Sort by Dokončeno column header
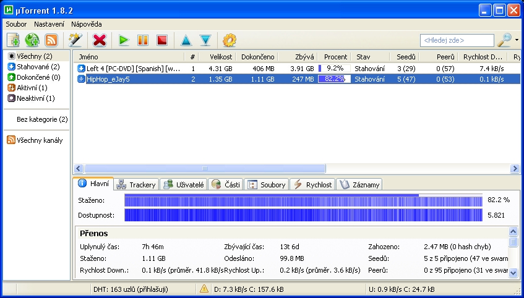This screenshot has width=524, height=298. pyautogui.click(x=257, y=57)
